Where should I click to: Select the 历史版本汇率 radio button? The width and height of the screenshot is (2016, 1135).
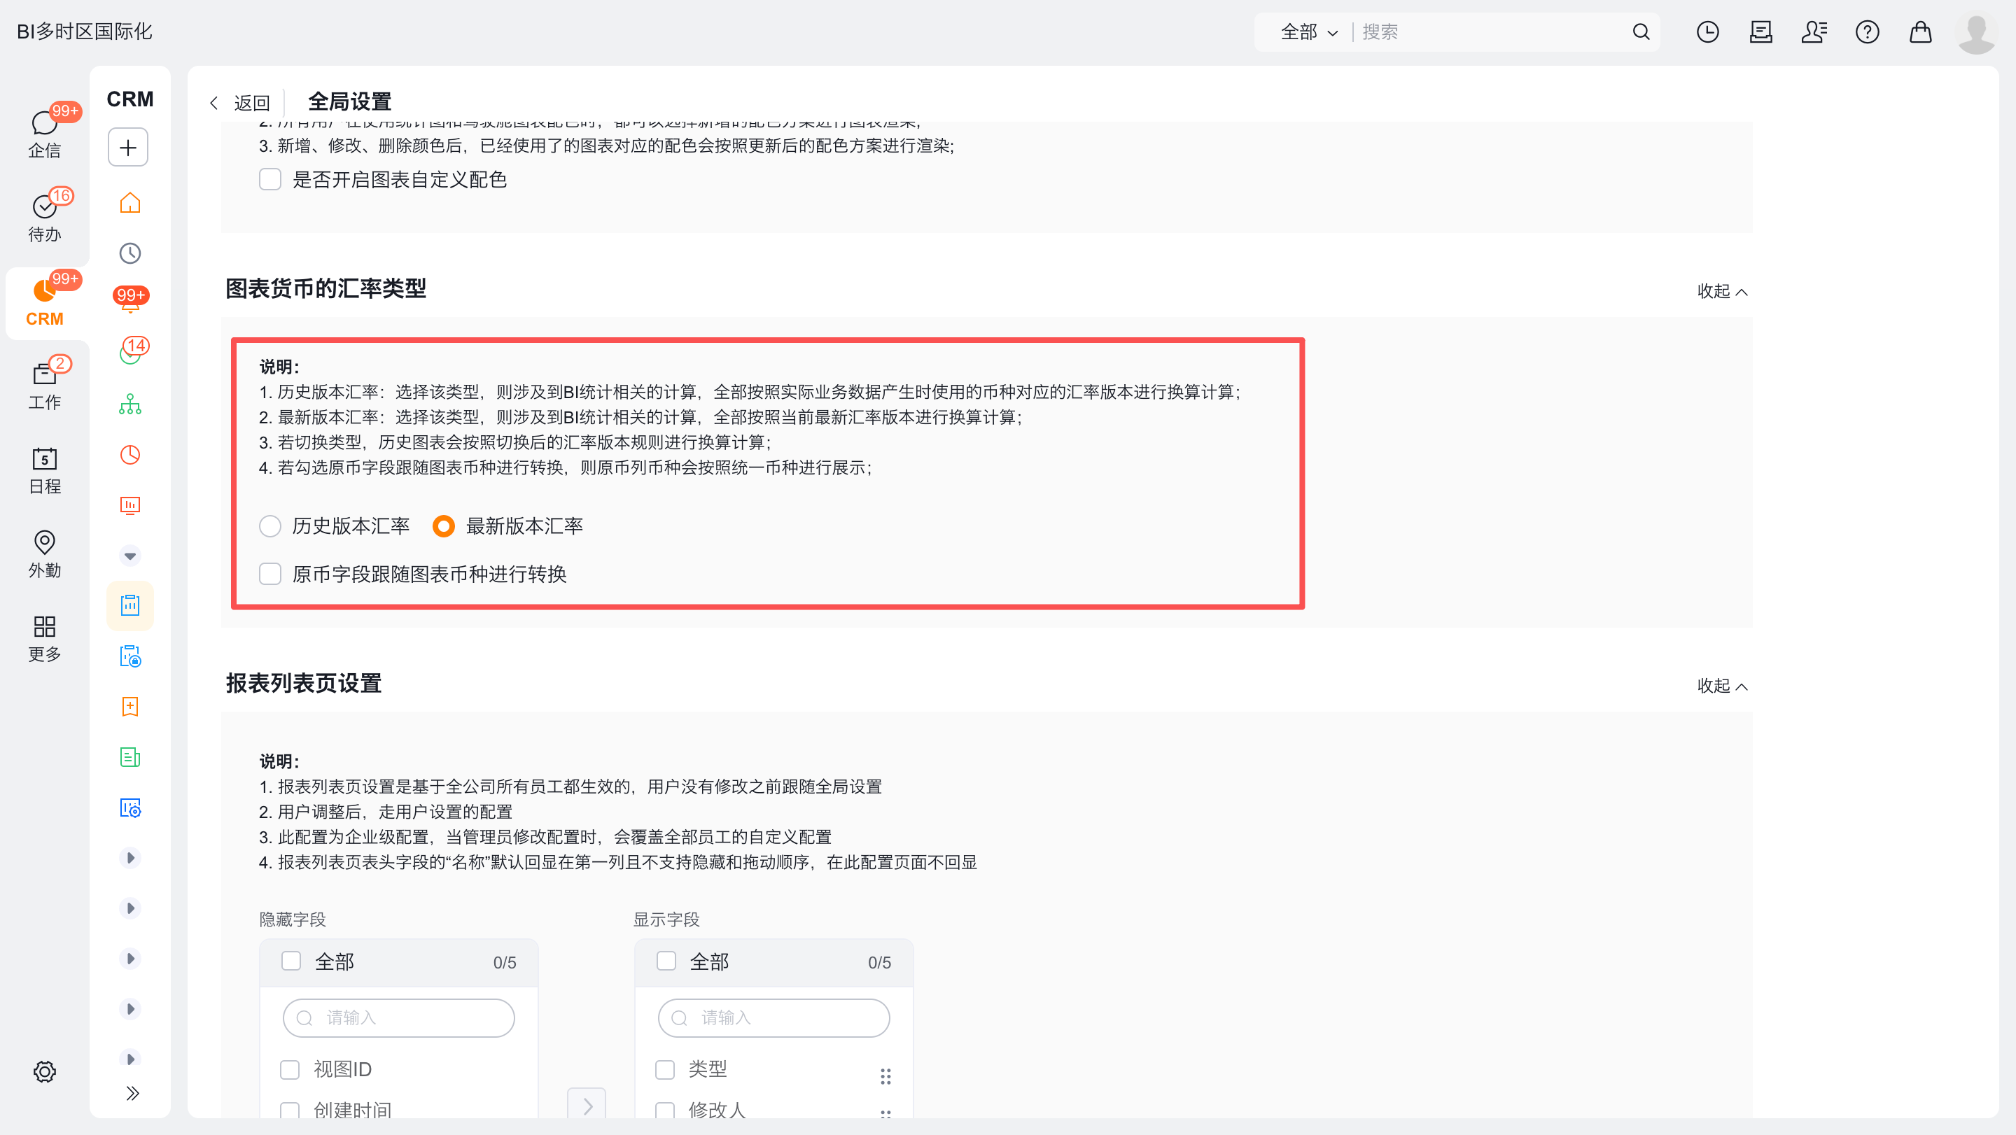coord(271,526)
